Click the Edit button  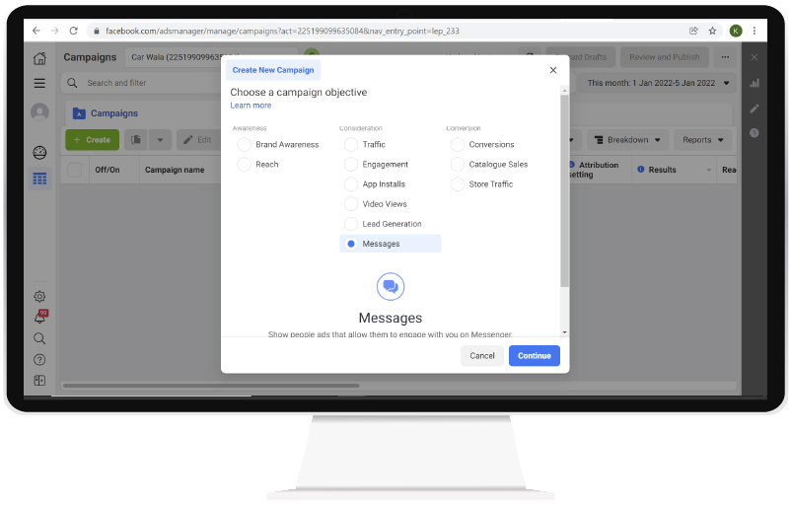pos(197,140)
